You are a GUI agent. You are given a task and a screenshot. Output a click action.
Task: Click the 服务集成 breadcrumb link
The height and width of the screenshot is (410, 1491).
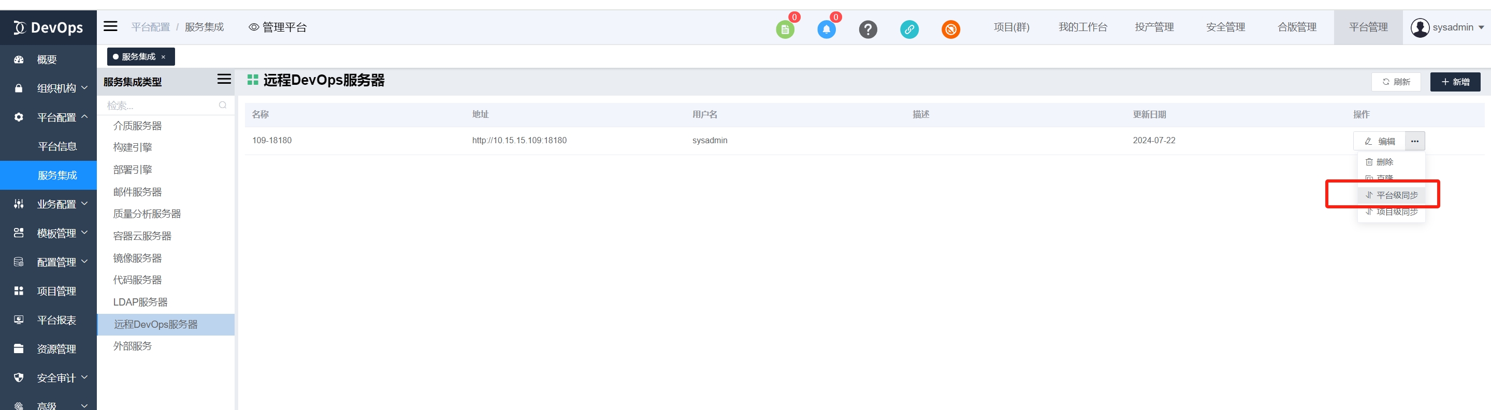coord(205,27)
